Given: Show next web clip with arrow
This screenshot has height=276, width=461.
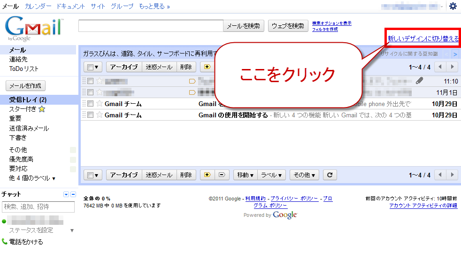Looking at the screenshot, I should [455, 54].
